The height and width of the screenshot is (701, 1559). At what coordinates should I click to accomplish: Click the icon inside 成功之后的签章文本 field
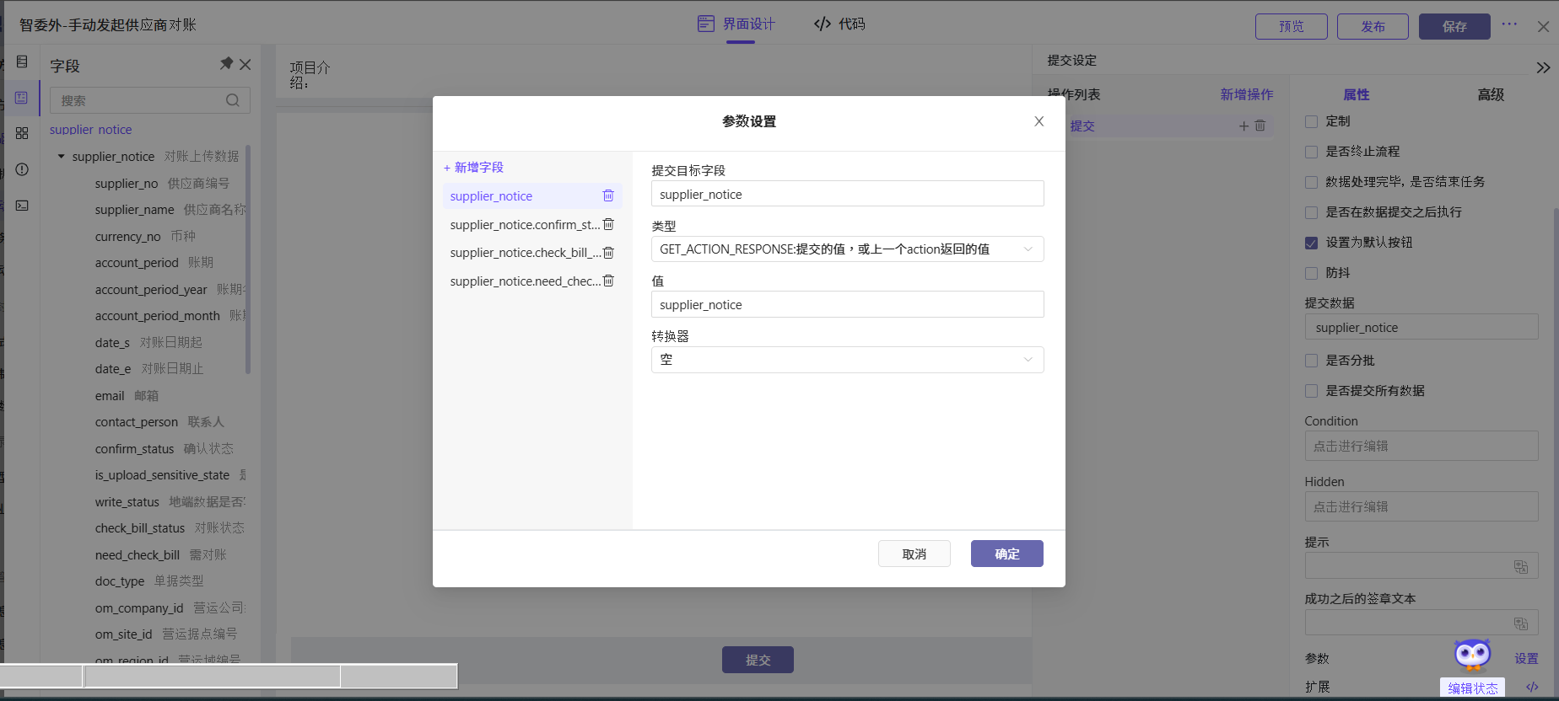[1521, 623]
